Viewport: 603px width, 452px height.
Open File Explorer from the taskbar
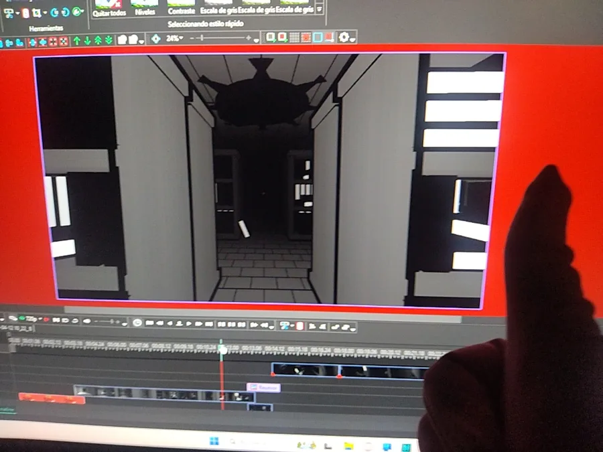pyautogui.click(x=348, y=445)
